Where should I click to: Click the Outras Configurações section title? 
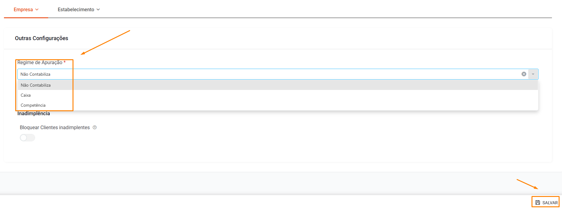pos(41,38)
